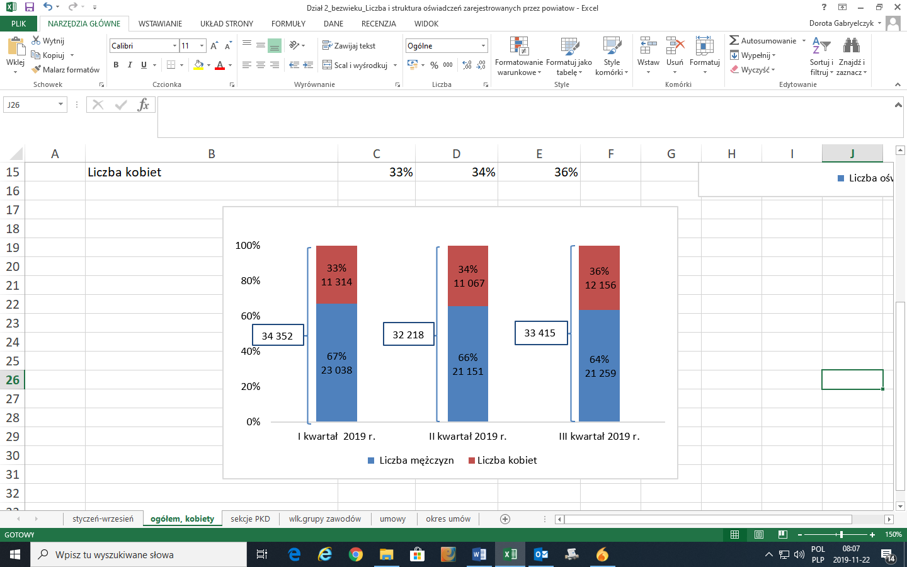Click Dorota Gabryelczyk account name
Image resolution: width=907 pixels, height=567 pixels.
[x=841, y=23]
